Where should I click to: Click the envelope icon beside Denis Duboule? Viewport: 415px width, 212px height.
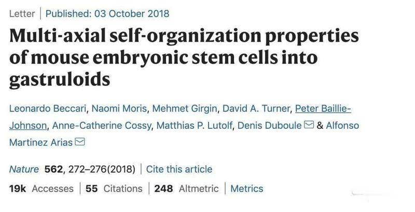pos(309,125)
